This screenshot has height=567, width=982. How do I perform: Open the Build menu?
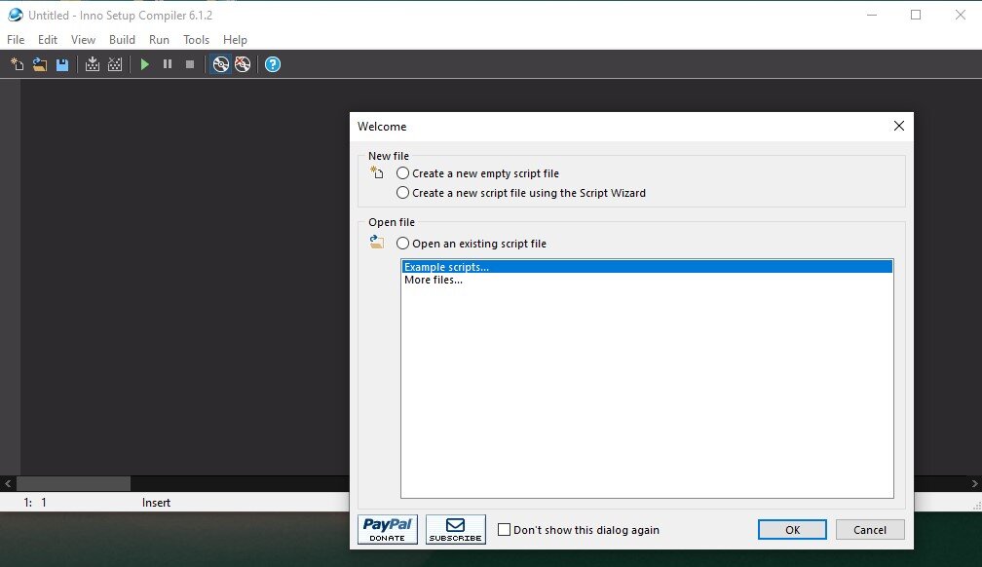[x=122, y=40]
